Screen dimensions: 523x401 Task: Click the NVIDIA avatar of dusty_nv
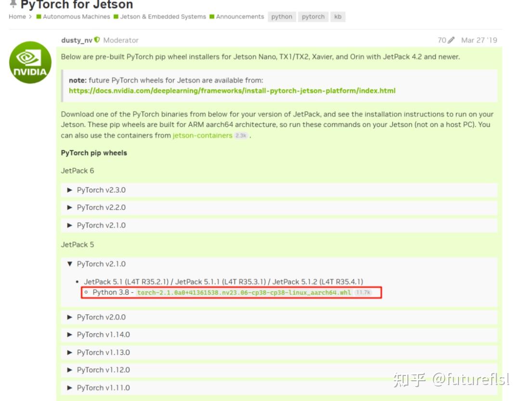pos(30,63)
